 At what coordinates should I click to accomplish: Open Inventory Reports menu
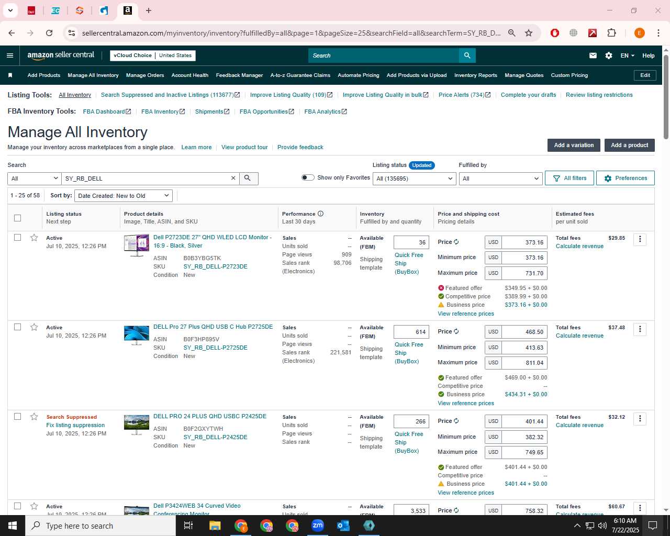[476, 75]
